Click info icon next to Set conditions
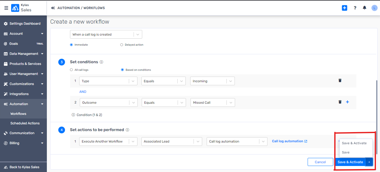The image size is (380, 172). coord(101,62)
